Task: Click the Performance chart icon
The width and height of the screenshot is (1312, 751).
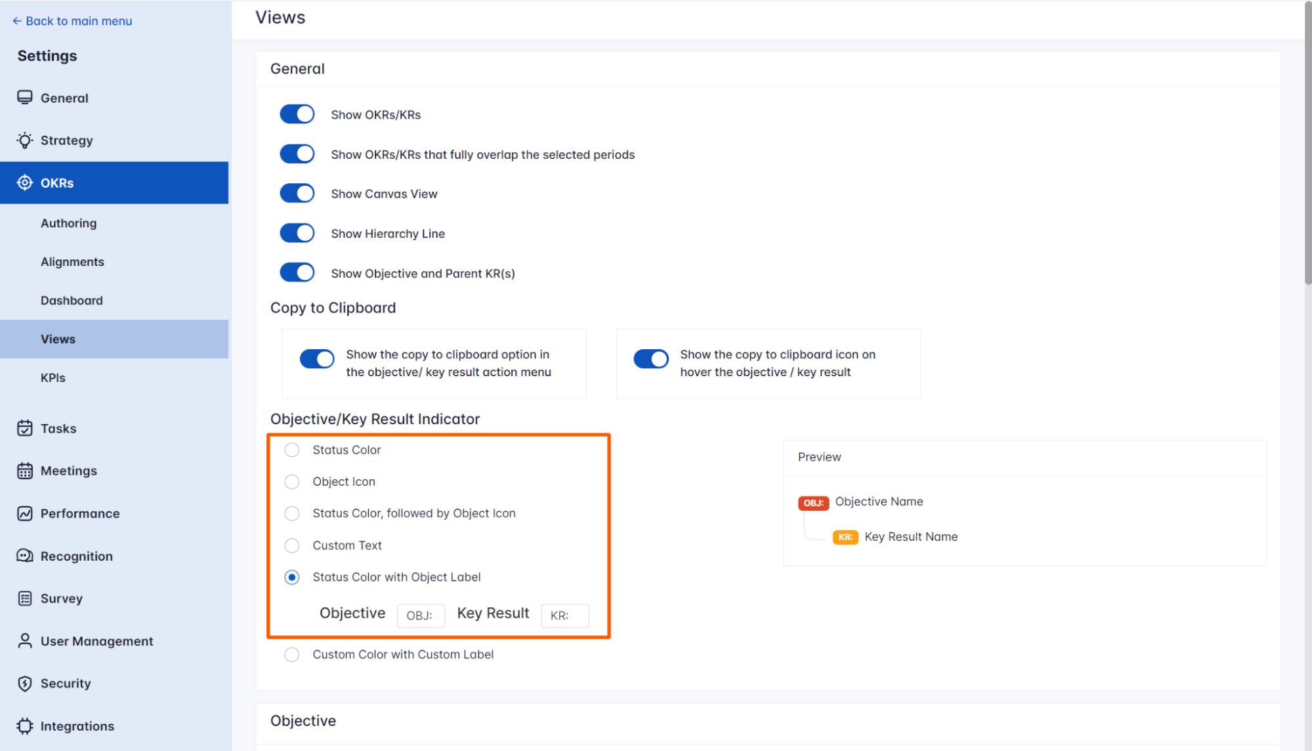Action: (x=25, y=513)
